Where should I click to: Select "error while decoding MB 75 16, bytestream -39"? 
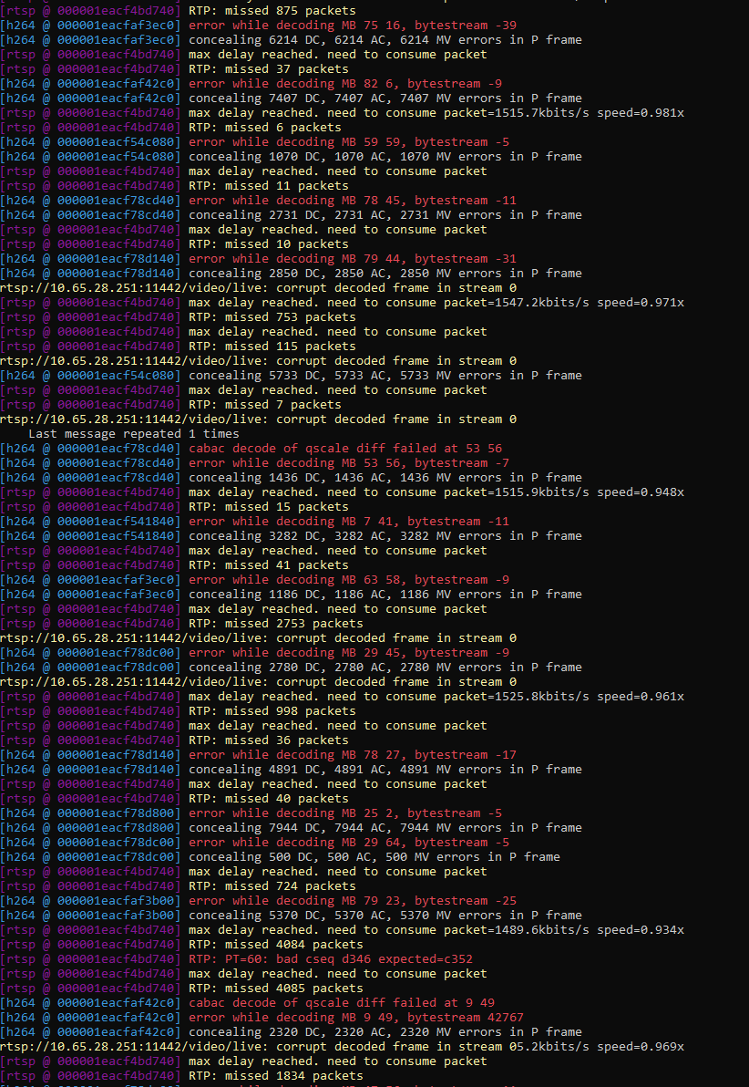(353, 25)
